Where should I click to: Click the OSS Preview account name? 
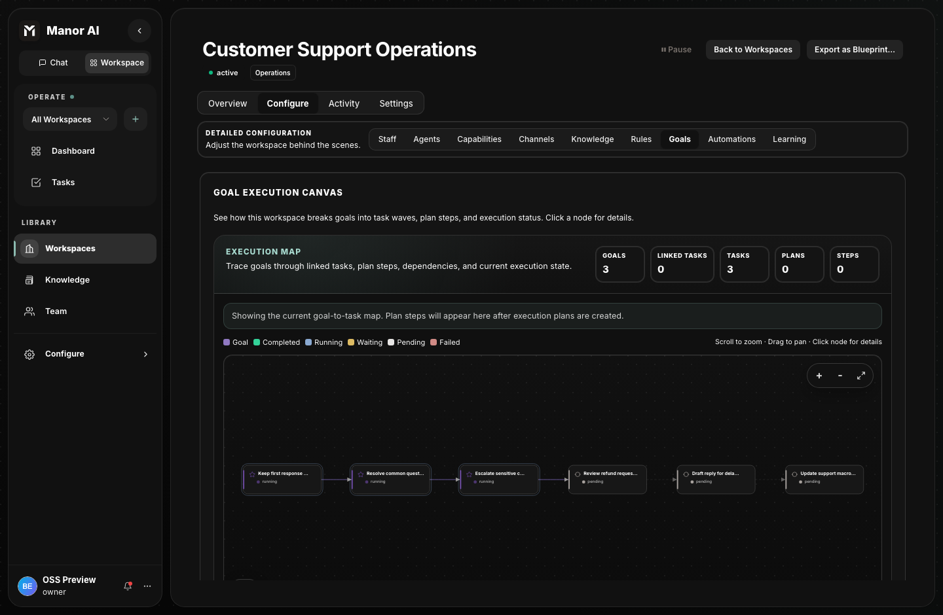coord(69,580)
